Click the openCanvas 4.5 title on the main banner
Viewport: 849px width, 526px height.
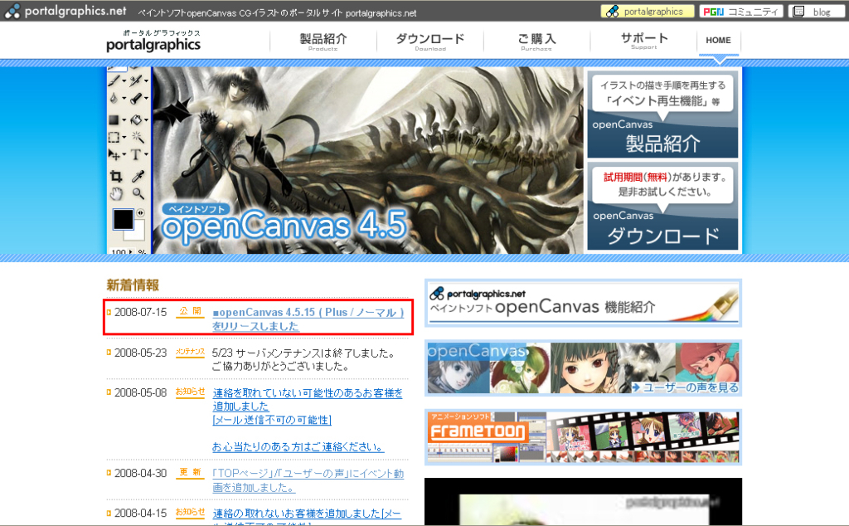[285, 226]
